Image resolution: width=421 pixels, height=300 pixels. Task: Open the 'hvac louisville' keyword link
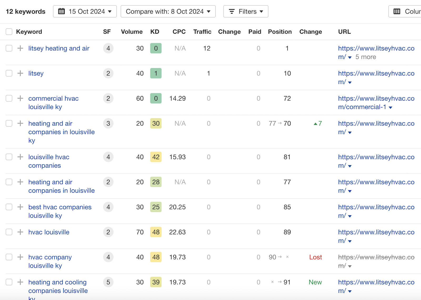[49, 232]
